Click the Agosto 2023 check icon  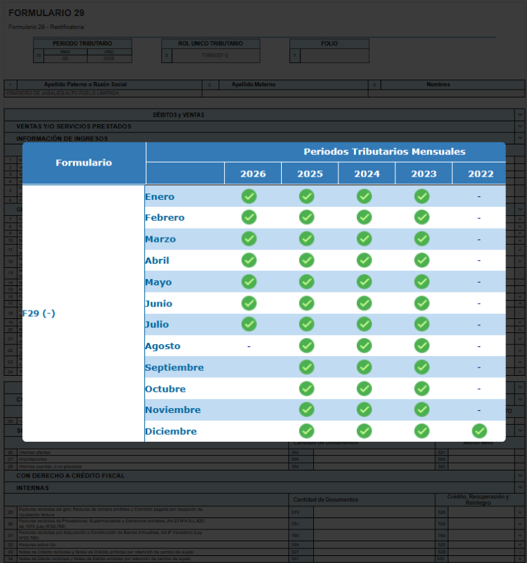pyautogui.click(x=422, y=346)
